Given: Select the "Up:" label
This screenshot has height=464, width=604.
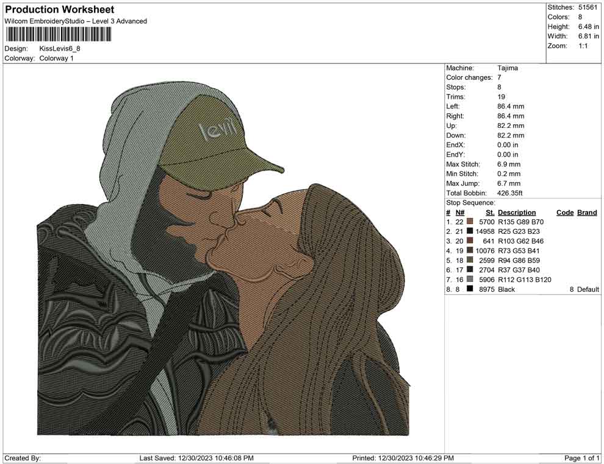Looking at the screenshot, I should click(451, 125).
